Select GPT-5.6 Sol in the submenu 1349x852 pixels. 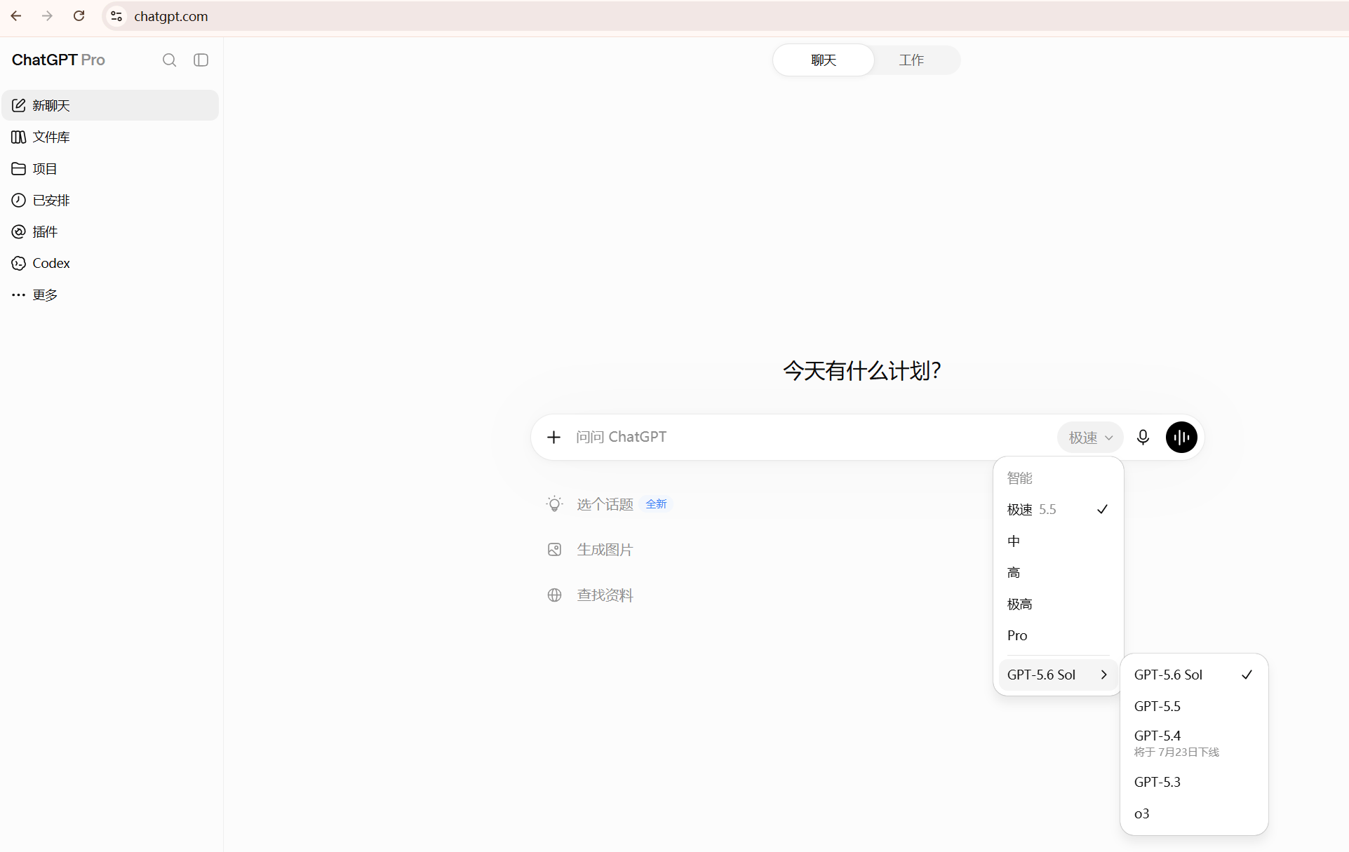[x=1194, y=675]
